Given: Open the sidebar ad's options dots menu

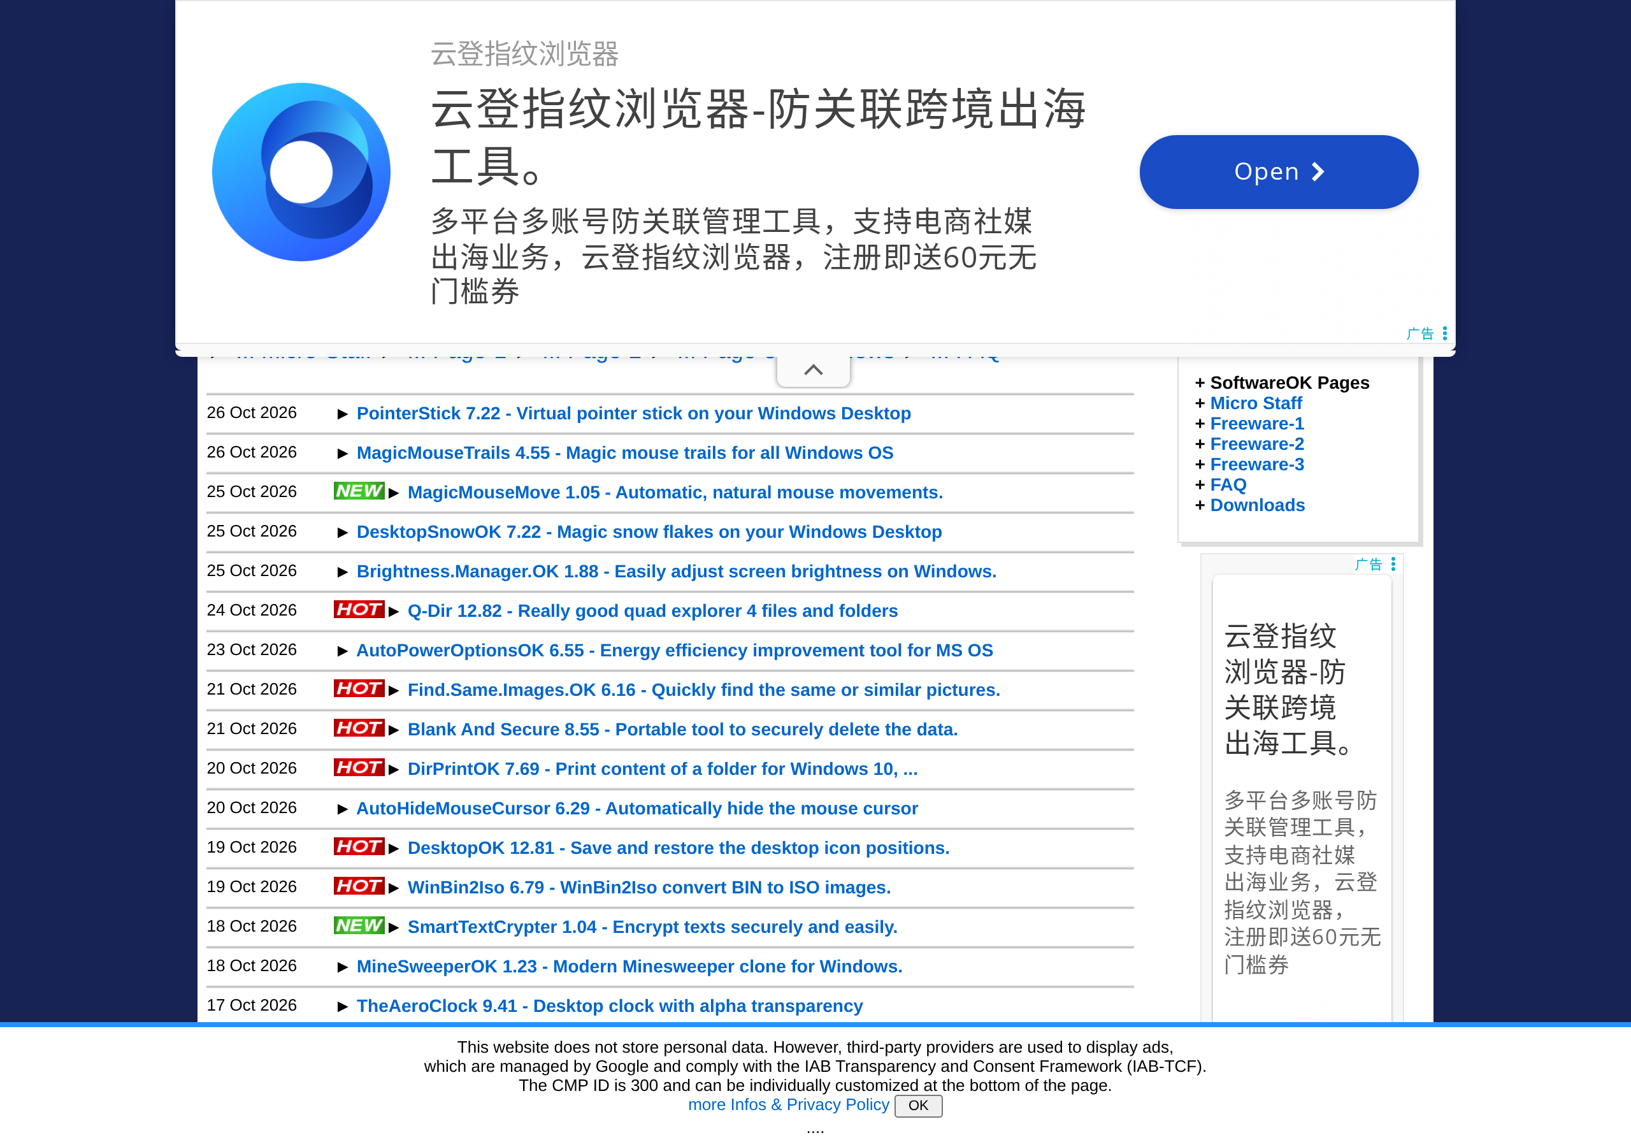Looking at the screenshot, I should tap(1393, 563).
